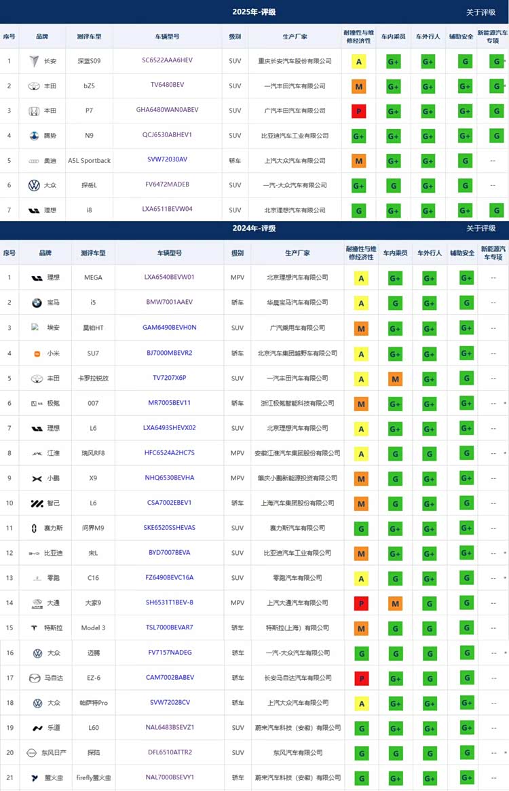Open the 关于评级 link in the 2025 header
This screenshot has height=791, width=509.
tap(480, 12)
